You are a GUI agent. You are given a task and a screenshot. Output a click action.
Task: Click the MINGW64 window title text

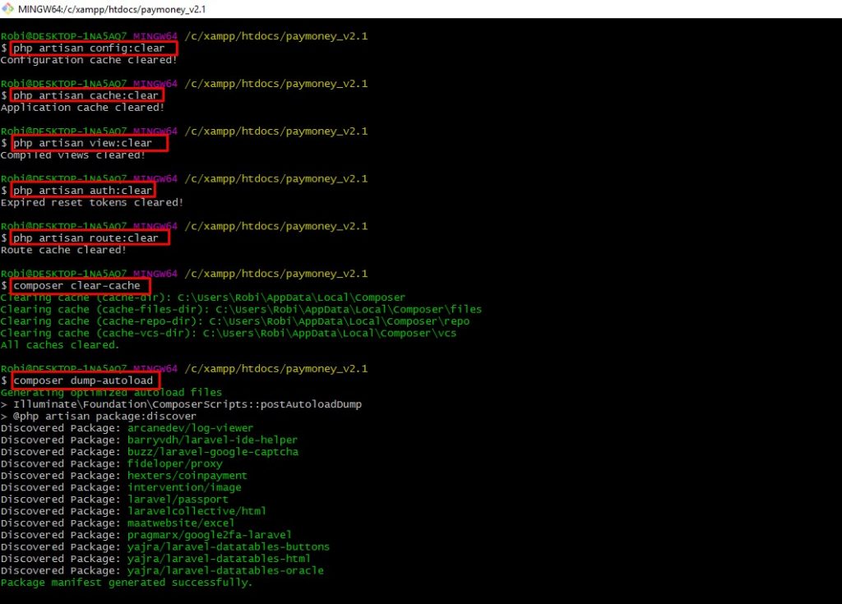(112, 9)
